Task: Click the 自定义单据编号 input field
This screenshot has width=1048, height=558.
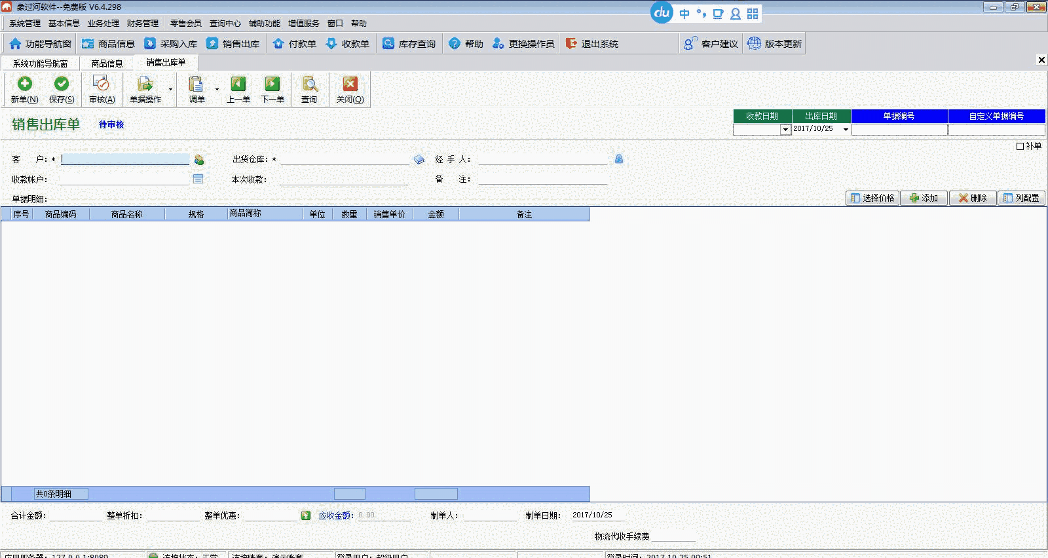Action: [x=996, y=130]
